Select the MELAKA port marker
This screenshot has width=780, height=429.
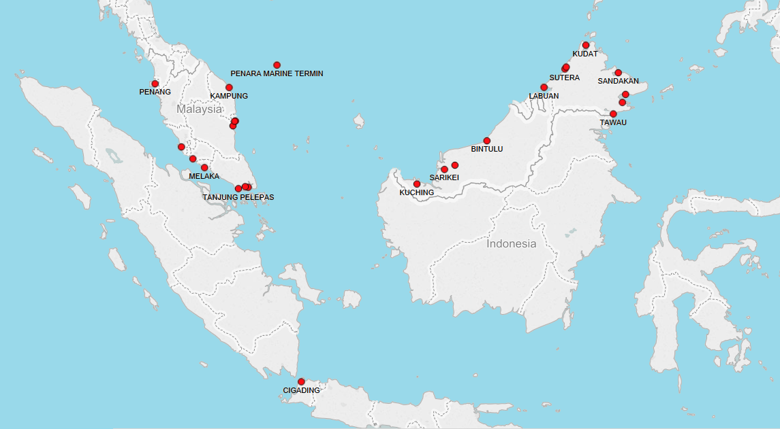tap(204, 167)
